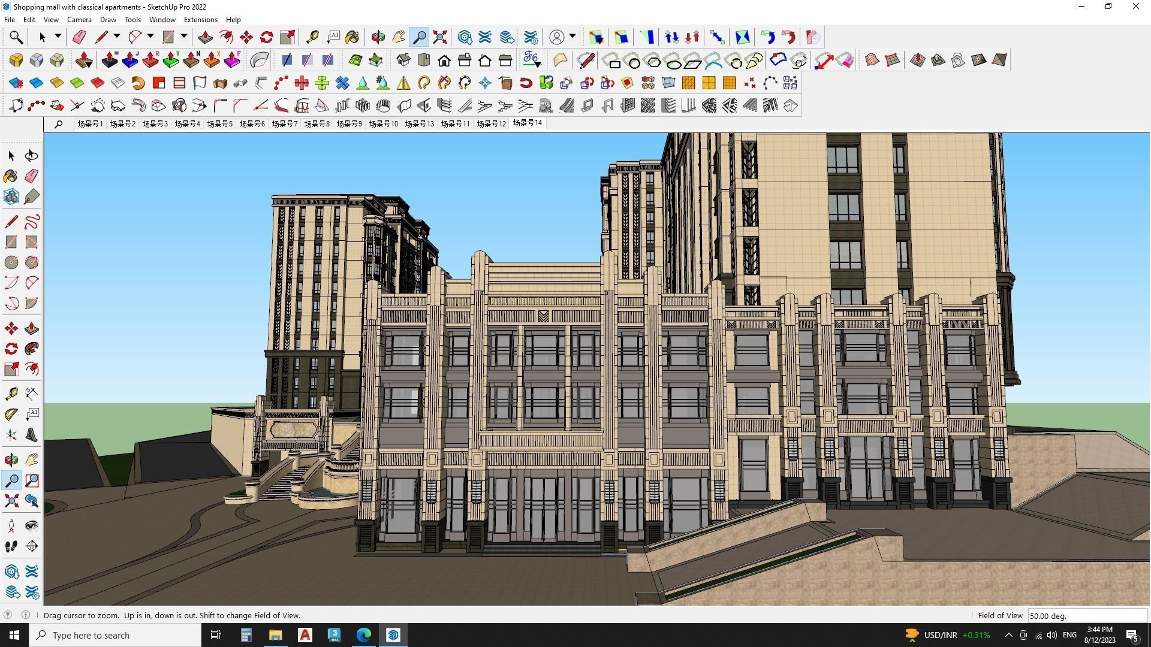The width and height of the screenshot is (1151, 647).
Task: Choose the Zoom Window tool
Action: click(x=31, y=480)
